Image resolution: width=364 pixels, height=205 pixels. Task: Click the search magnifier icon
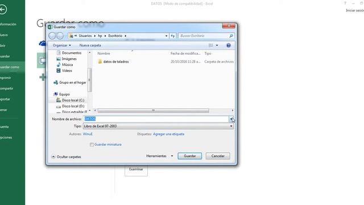(x=231, y=36)
